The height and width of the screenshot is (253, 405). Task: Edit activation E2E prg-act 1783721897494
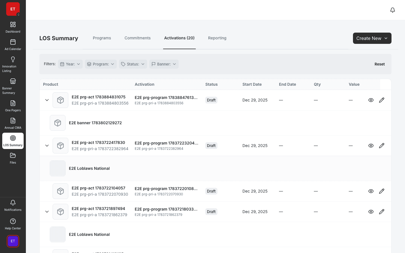[382, 212]
